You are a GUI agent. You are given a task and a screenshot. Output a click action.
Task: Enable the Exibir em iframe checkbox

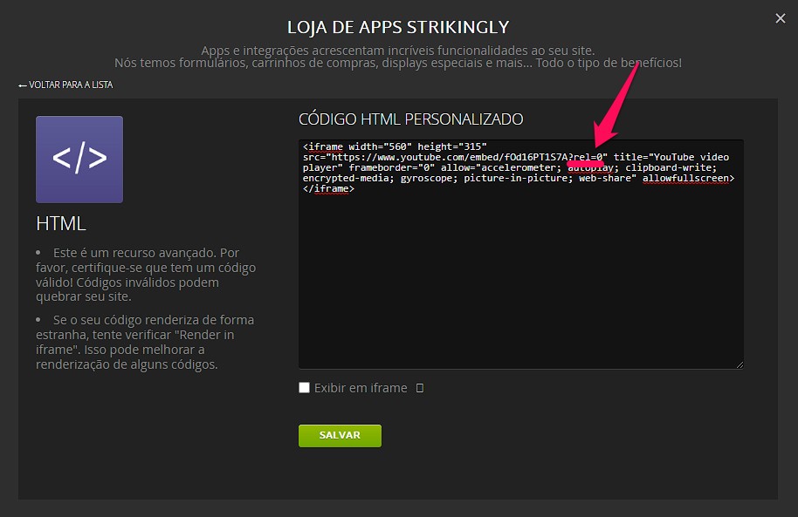click(305, 388)
